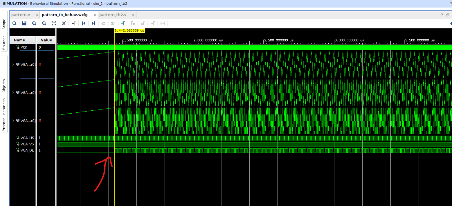Go to the next marker

[143, 23]
